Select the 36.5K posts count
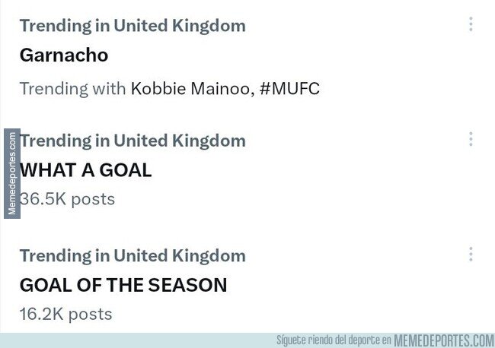Screen dimensions: 495x348 (x=67, y=199)
